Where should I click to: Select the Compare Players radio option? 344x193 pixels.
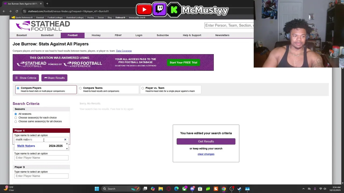coord(18,88)
